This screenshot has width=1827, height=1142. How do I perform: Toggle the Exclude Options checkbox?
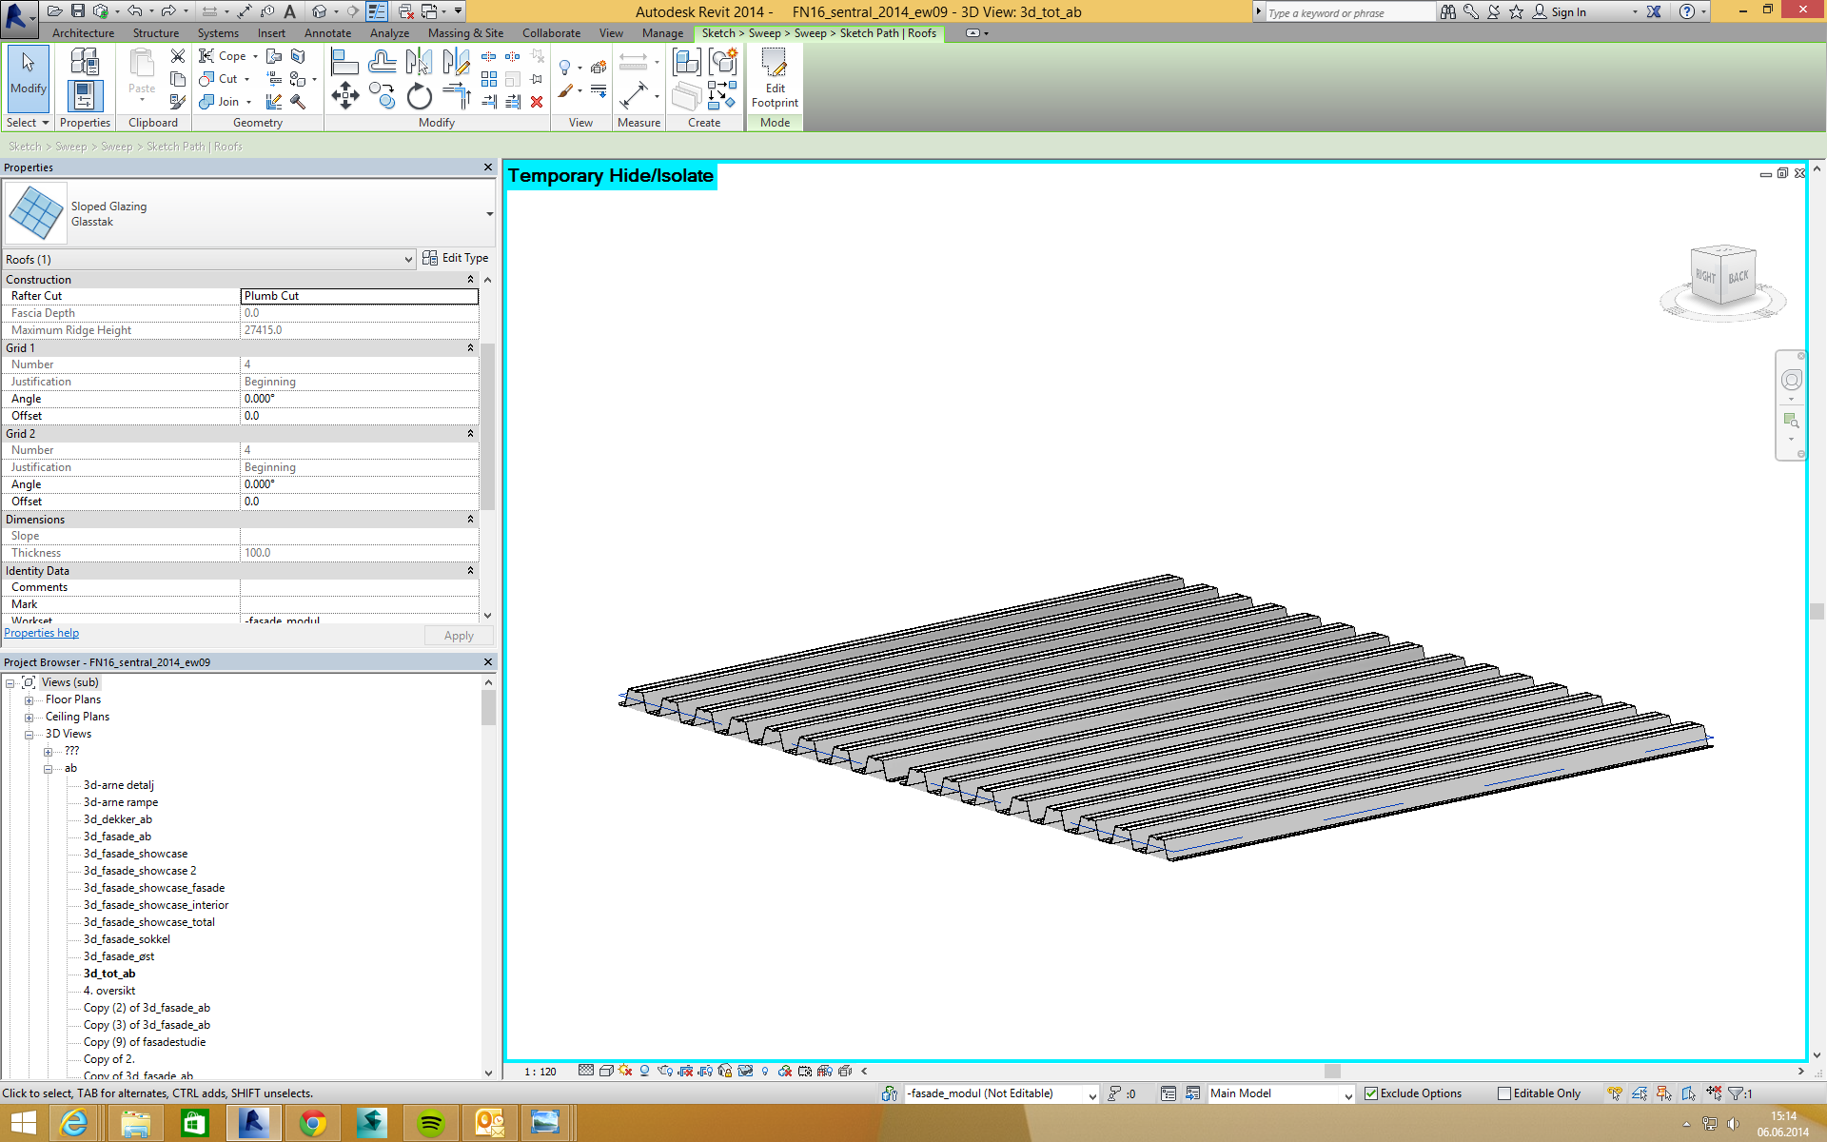(1371, 1093)
